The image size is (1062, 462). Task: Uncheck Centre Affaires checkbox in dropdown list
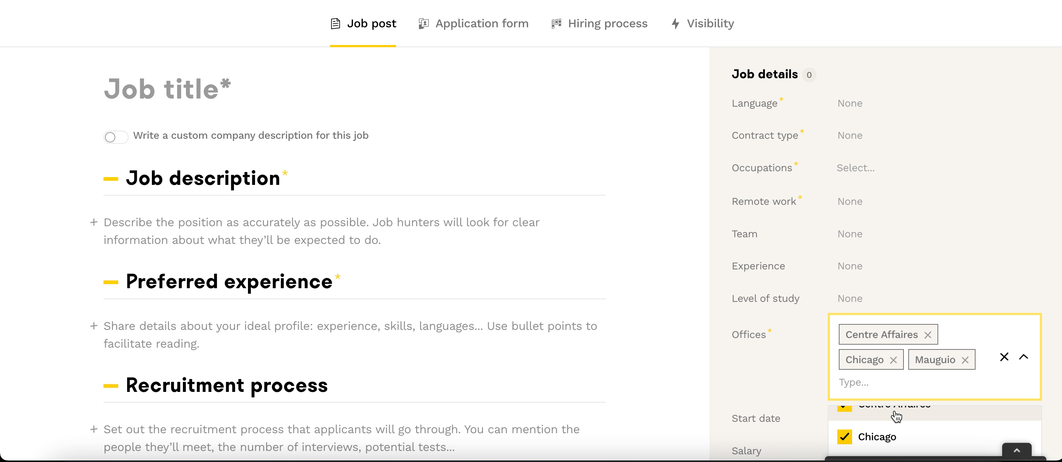point(844,408)
